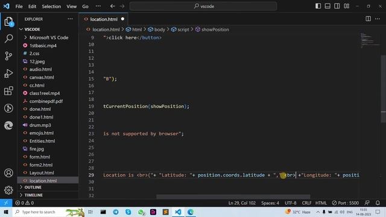Click Ln 29, Col 102 go to line
386x217 pixels.
click(242, 203)
